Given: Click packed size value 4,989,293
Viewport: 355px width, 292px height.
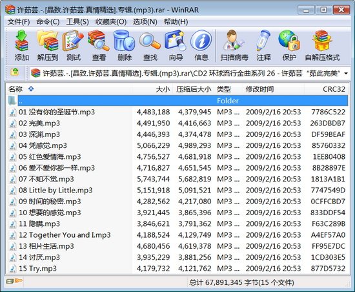Looking at the screenshot, I should click(x=195, y=145).
